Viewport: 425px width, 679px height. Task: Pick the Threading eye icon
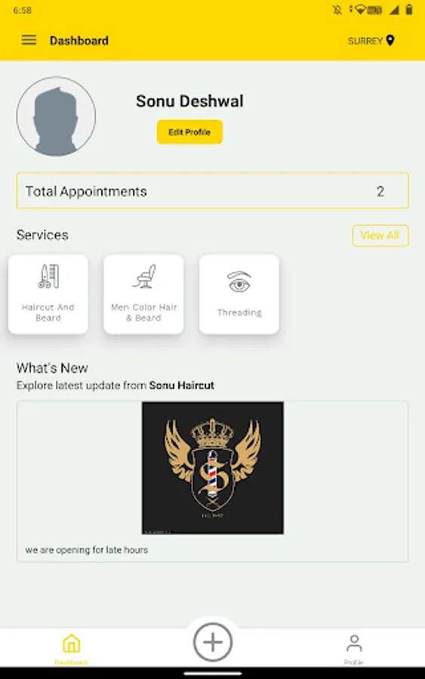click(x=239, y=281)
